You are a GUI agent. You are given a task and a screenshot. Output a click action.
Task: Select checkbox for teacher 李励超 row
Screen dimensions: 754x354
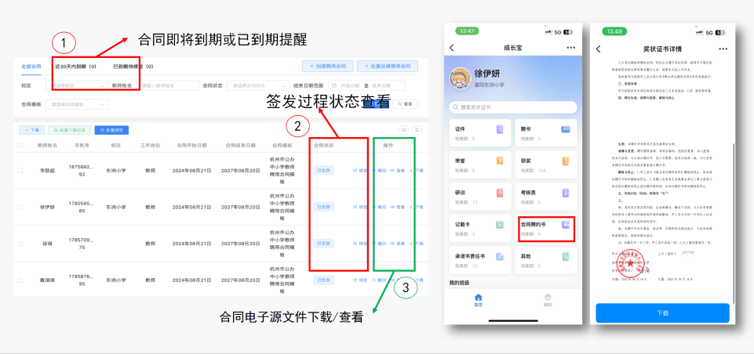(21, 170)
